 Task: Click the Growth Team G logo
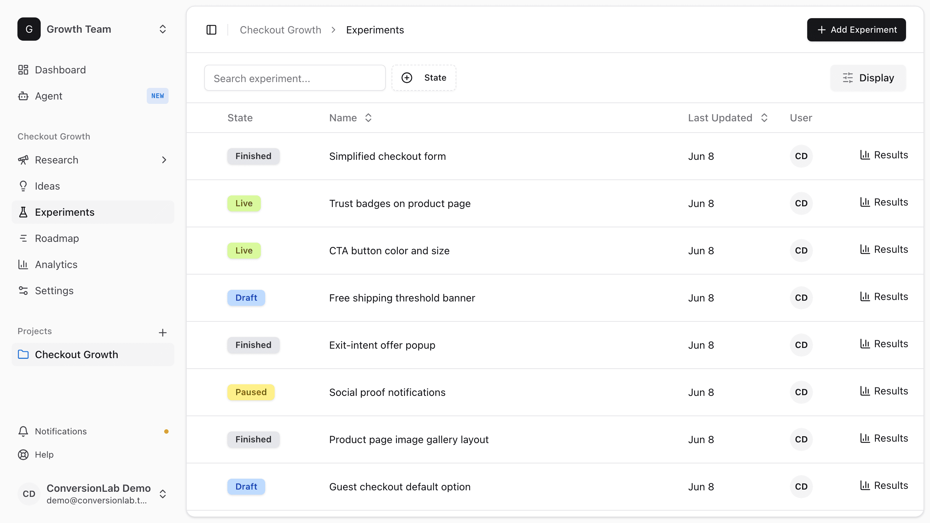click(29, 29)
